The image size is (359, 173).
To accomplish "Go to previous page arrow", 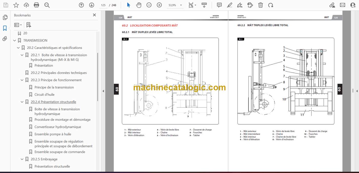I will tap(81, 5).
